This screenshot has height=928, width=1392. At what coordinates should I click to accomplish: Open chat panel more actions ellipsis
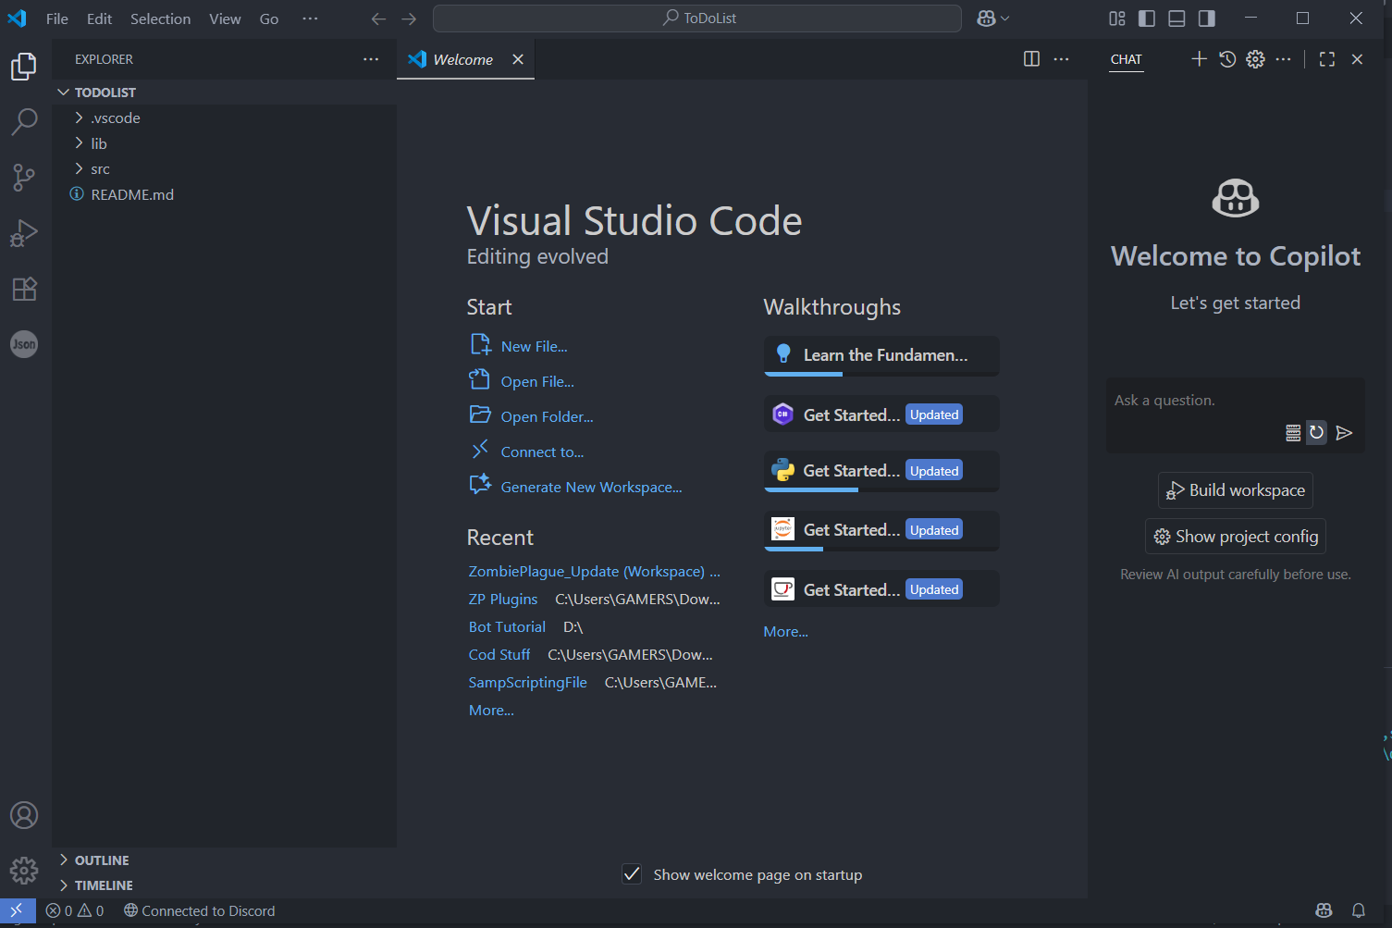coord(1283,59)
